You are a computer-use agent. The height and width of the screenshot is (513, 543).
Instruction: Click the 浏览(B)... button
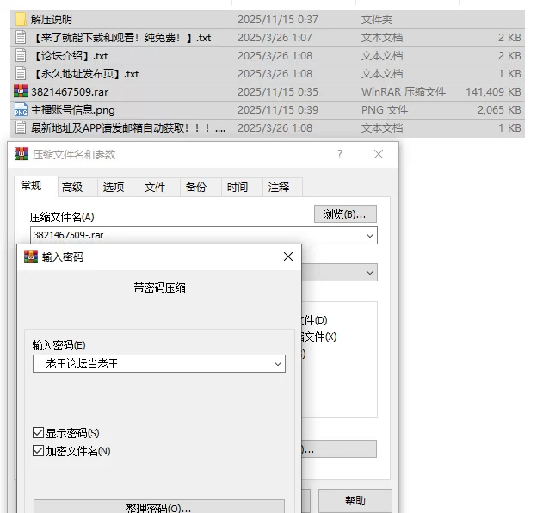[345, 214]
